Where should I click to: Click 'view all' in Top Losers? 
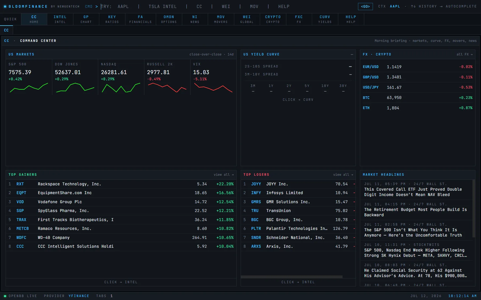343,175
